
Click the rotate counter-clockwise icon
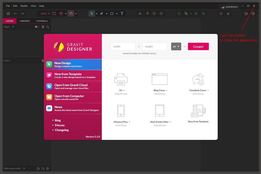[154, 13]
